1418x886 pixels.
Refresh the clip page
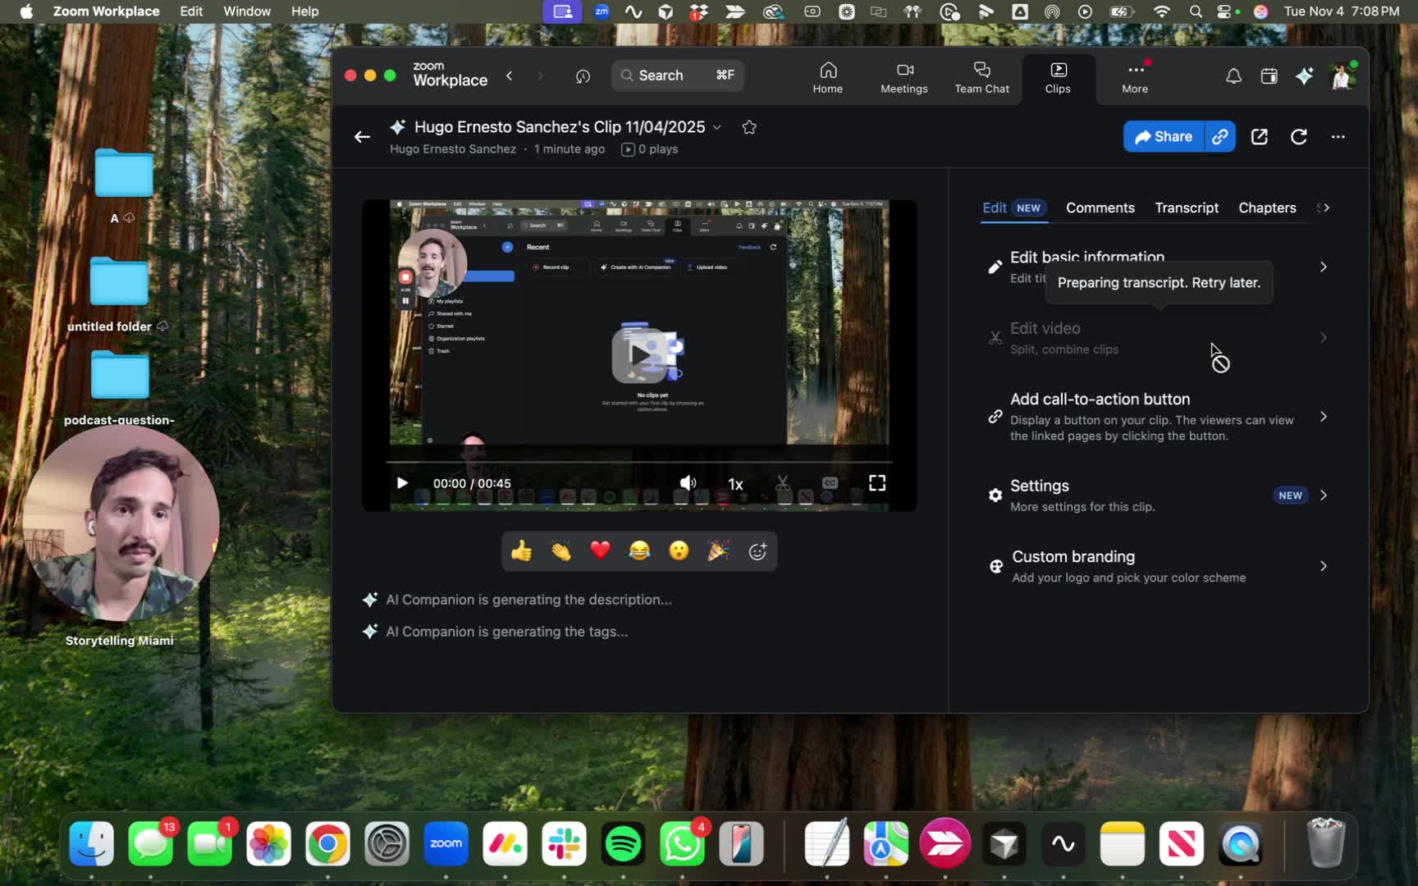click(1298, 137)
